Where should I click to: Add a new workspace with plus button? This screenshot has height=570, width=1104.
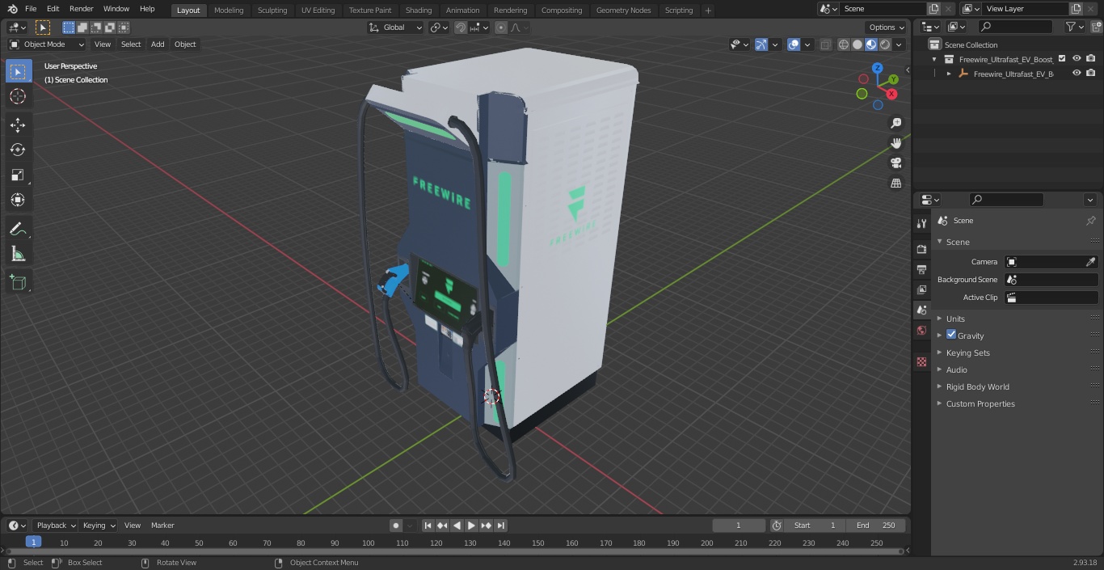pos(708,11)
